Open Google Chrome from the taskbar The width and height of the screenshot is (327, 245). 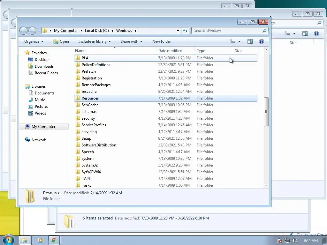click(54, 241)
